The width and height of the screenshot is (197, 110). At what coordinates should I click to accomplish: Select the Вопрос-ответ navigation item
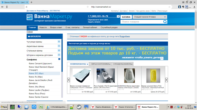click(56, 28)
